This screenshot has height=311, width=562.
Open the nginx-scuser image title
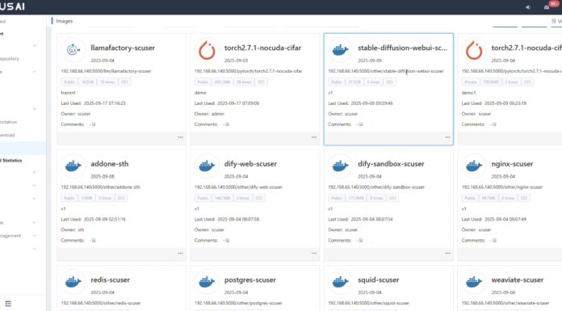(x=512, y=164)
